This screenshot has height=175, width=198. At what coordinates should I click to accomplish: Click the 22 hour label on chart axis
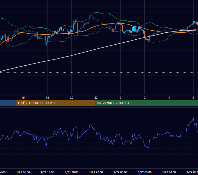pos(96,98)
